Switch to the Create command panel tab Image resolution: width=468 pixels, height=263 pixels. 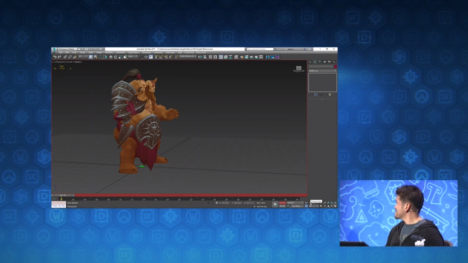click(x=310, y=62)
